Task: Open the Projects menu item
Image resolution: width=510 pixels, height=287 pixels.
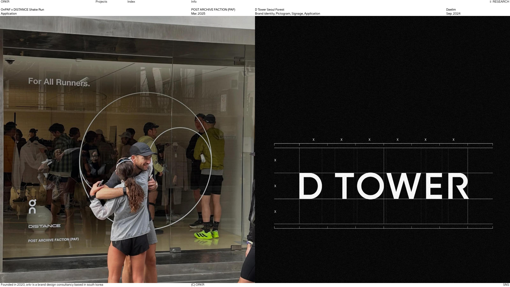Action: point(101,2)
